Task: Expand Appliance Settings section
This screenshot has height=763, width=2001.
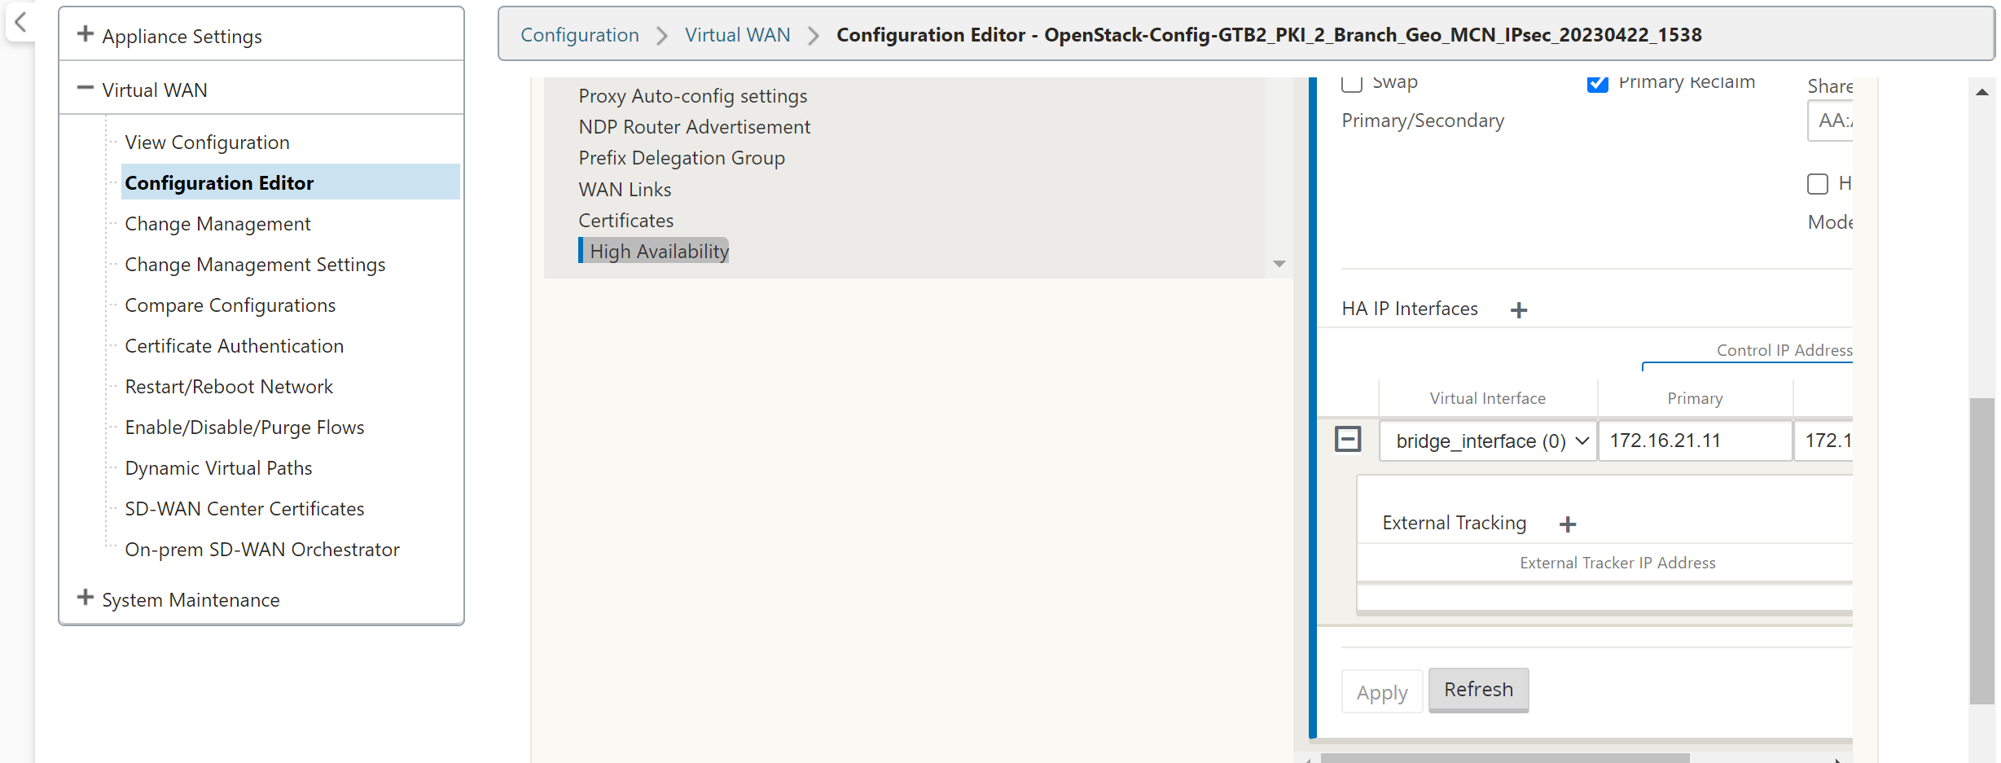Action: coord(85,34)
